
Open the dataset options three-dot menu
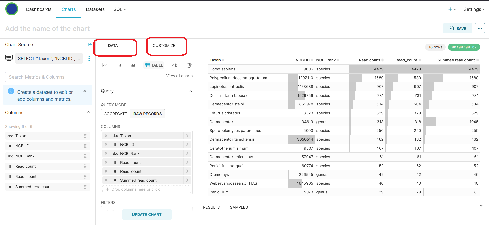pyautogui.click(x=89, y=58)
